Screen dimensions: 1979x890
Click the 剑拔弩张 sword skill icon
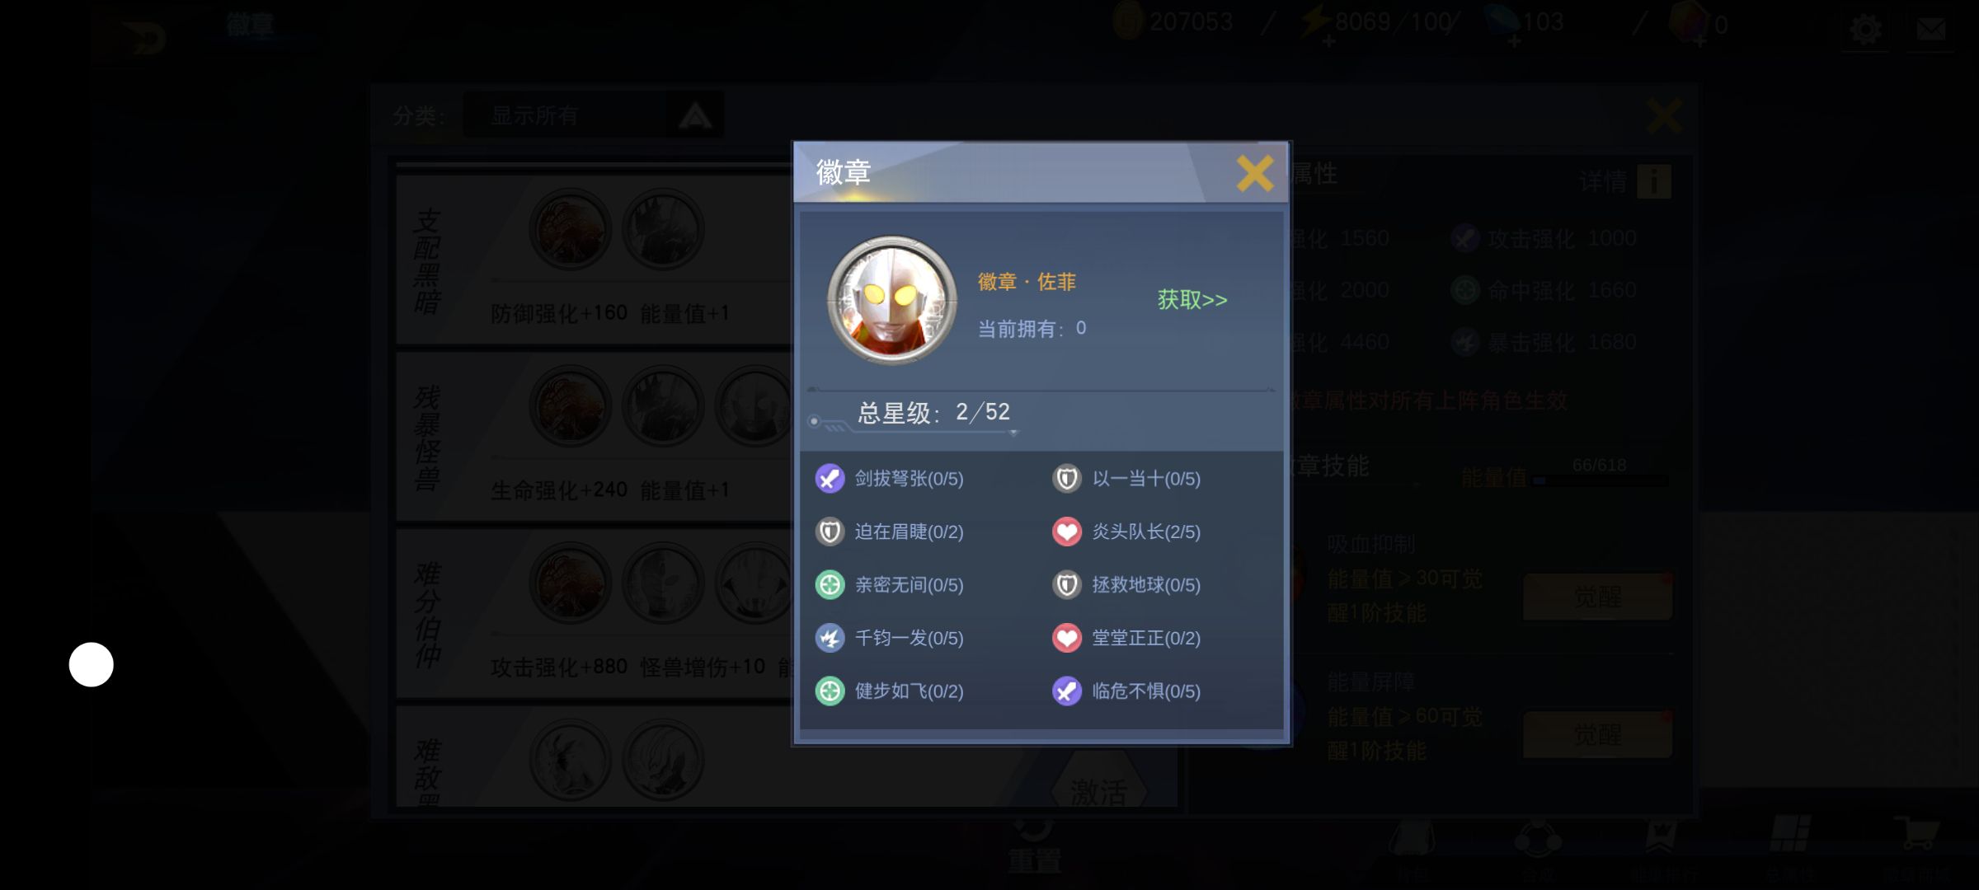[830, 479]
